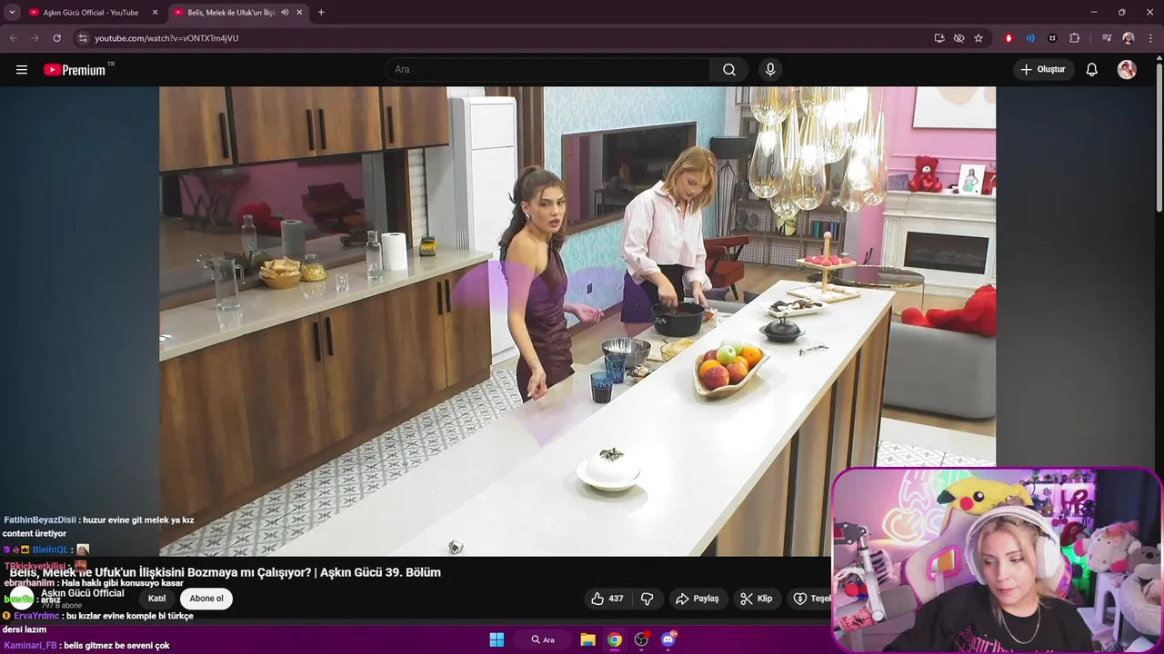Dislike the video with thumbs down
Screen dimensions: 1164x654
click(x=647, y=599)
